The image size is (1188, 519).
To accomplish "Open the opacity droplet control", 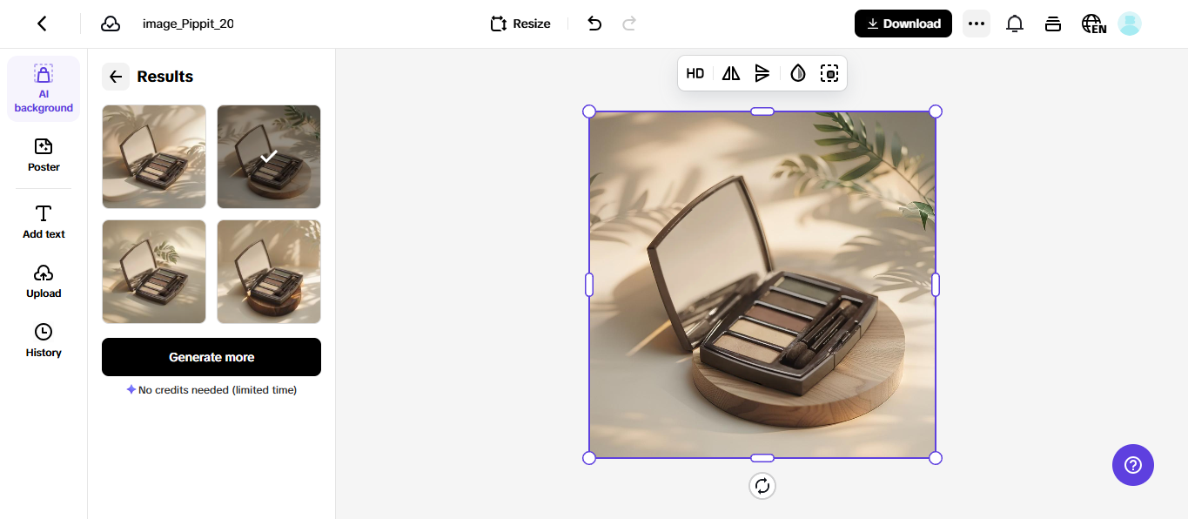I will 797,73.
